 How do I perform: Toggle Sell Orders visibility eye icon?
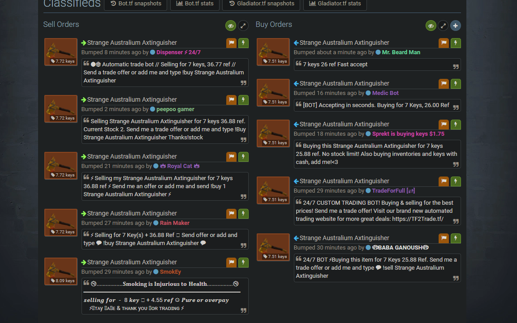[x=230, y=26]
